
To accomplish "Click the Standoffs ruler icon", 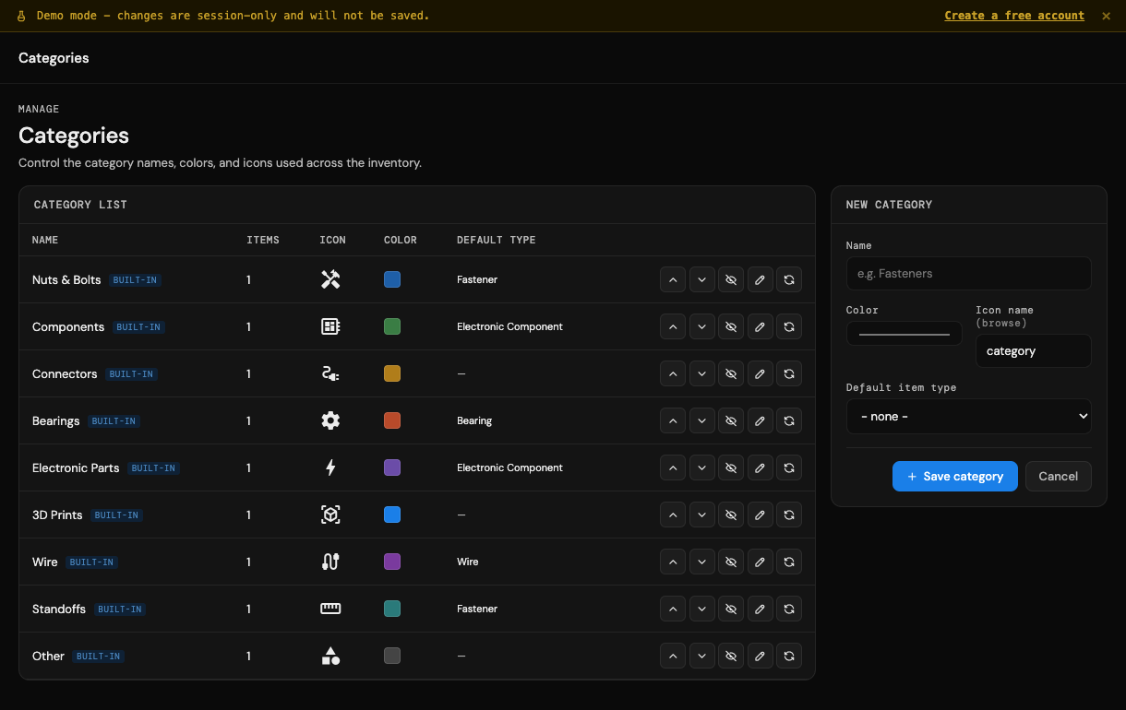I will tap(330, 609).
